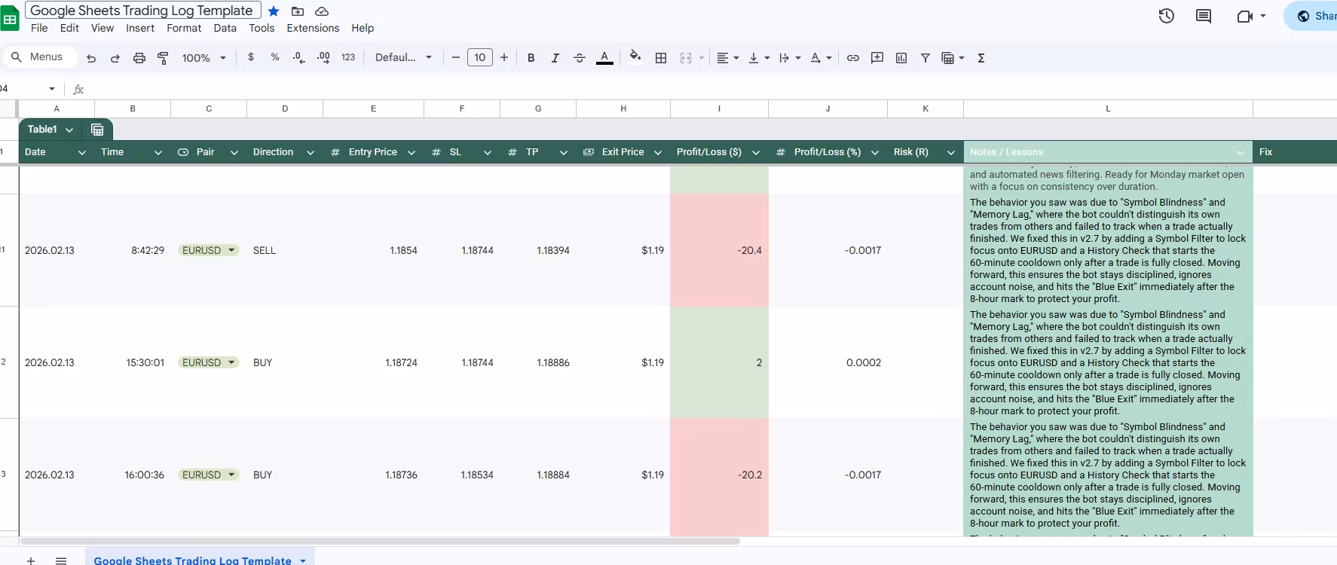Select the Paint format roller icon
Viewport: 1337px width, 565px height.
[x=163, y=58]
